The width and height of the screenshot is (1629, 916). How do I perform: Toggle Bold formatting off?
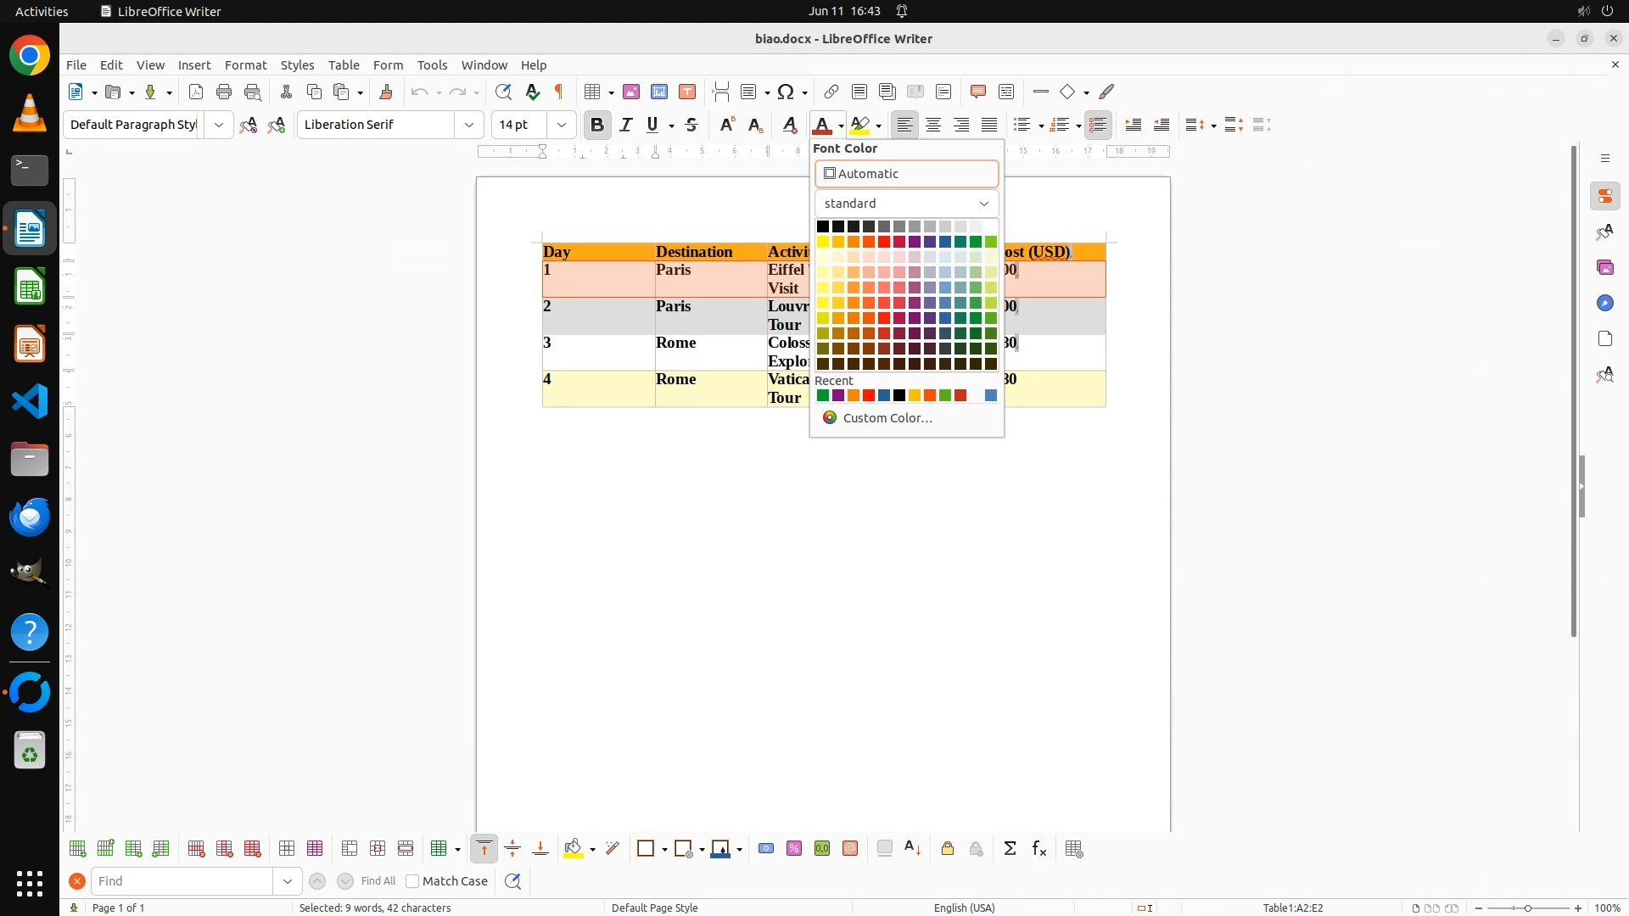click(597, 125)
